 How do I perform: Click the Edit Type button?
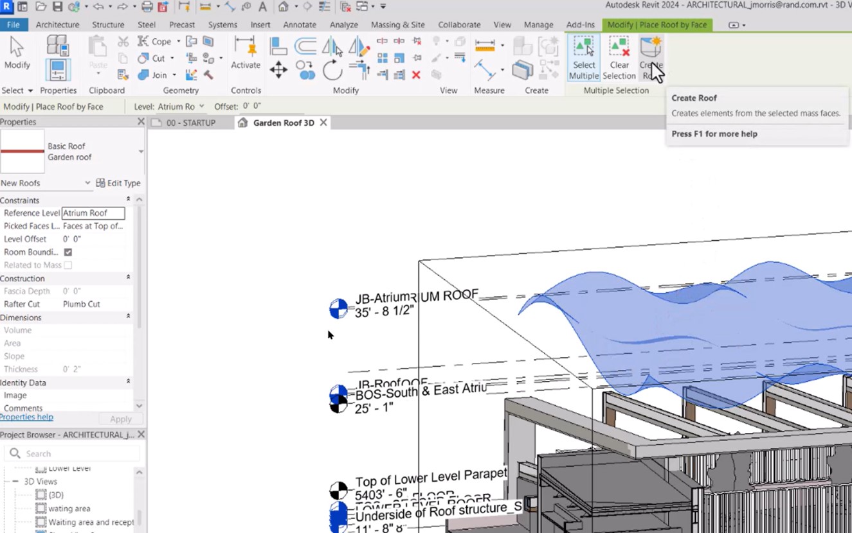point(118,183)
